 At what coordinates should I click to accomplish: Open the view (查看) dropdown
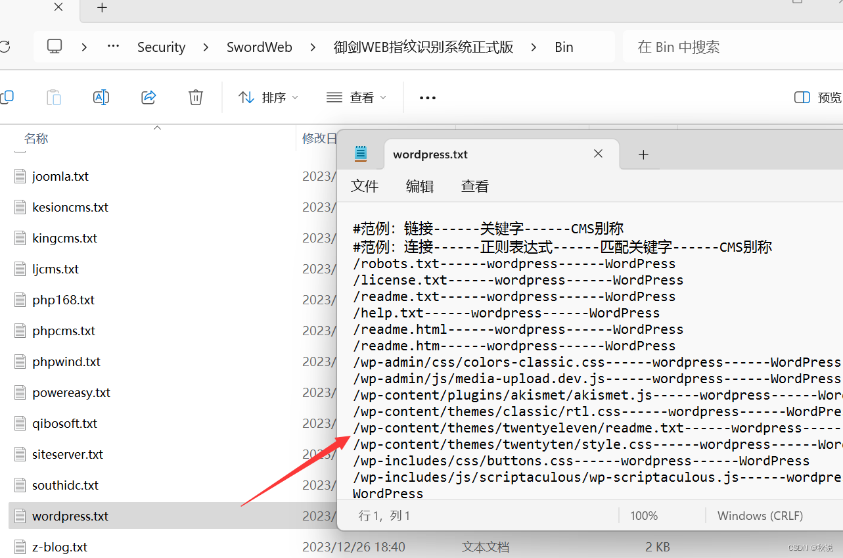point(356,97)
